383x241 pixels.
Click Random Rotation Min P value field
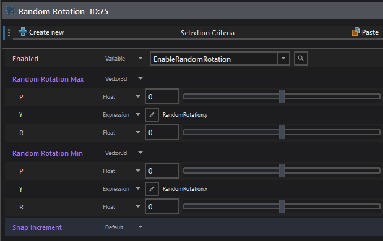point(162,171)
